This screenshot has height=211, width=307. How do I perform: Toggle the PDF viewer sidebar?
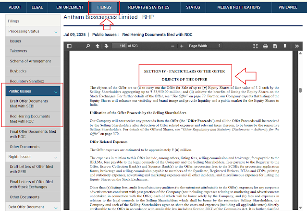point(69,46)
